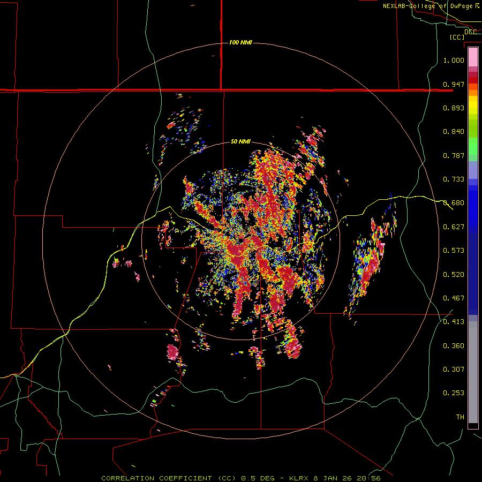Click the 1.000 value on the scale

(454, 60)
